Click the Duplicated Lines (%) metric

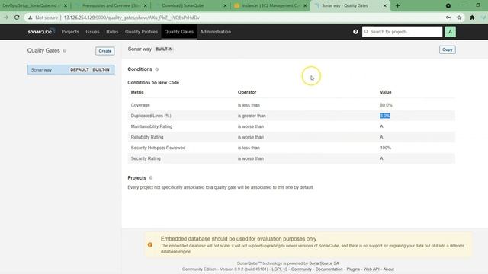click(151, 116)
